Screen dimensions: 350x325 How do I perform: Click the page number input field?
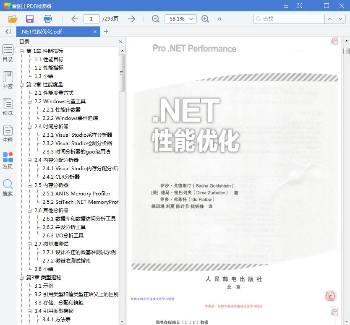91,19
